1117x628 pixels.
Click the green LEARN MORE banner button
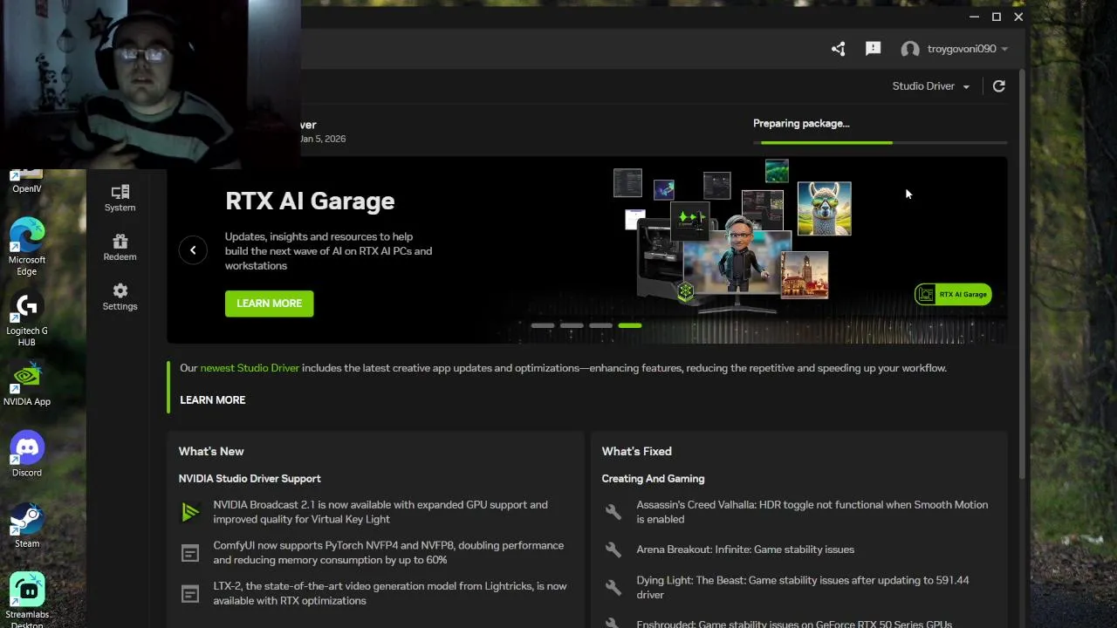pos(269,303)
